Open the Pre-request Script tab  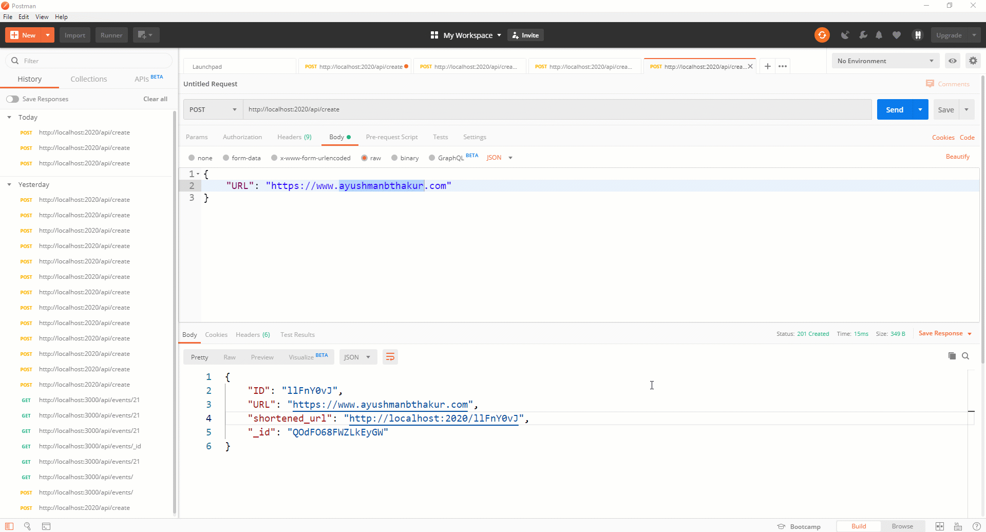point(392,137)
